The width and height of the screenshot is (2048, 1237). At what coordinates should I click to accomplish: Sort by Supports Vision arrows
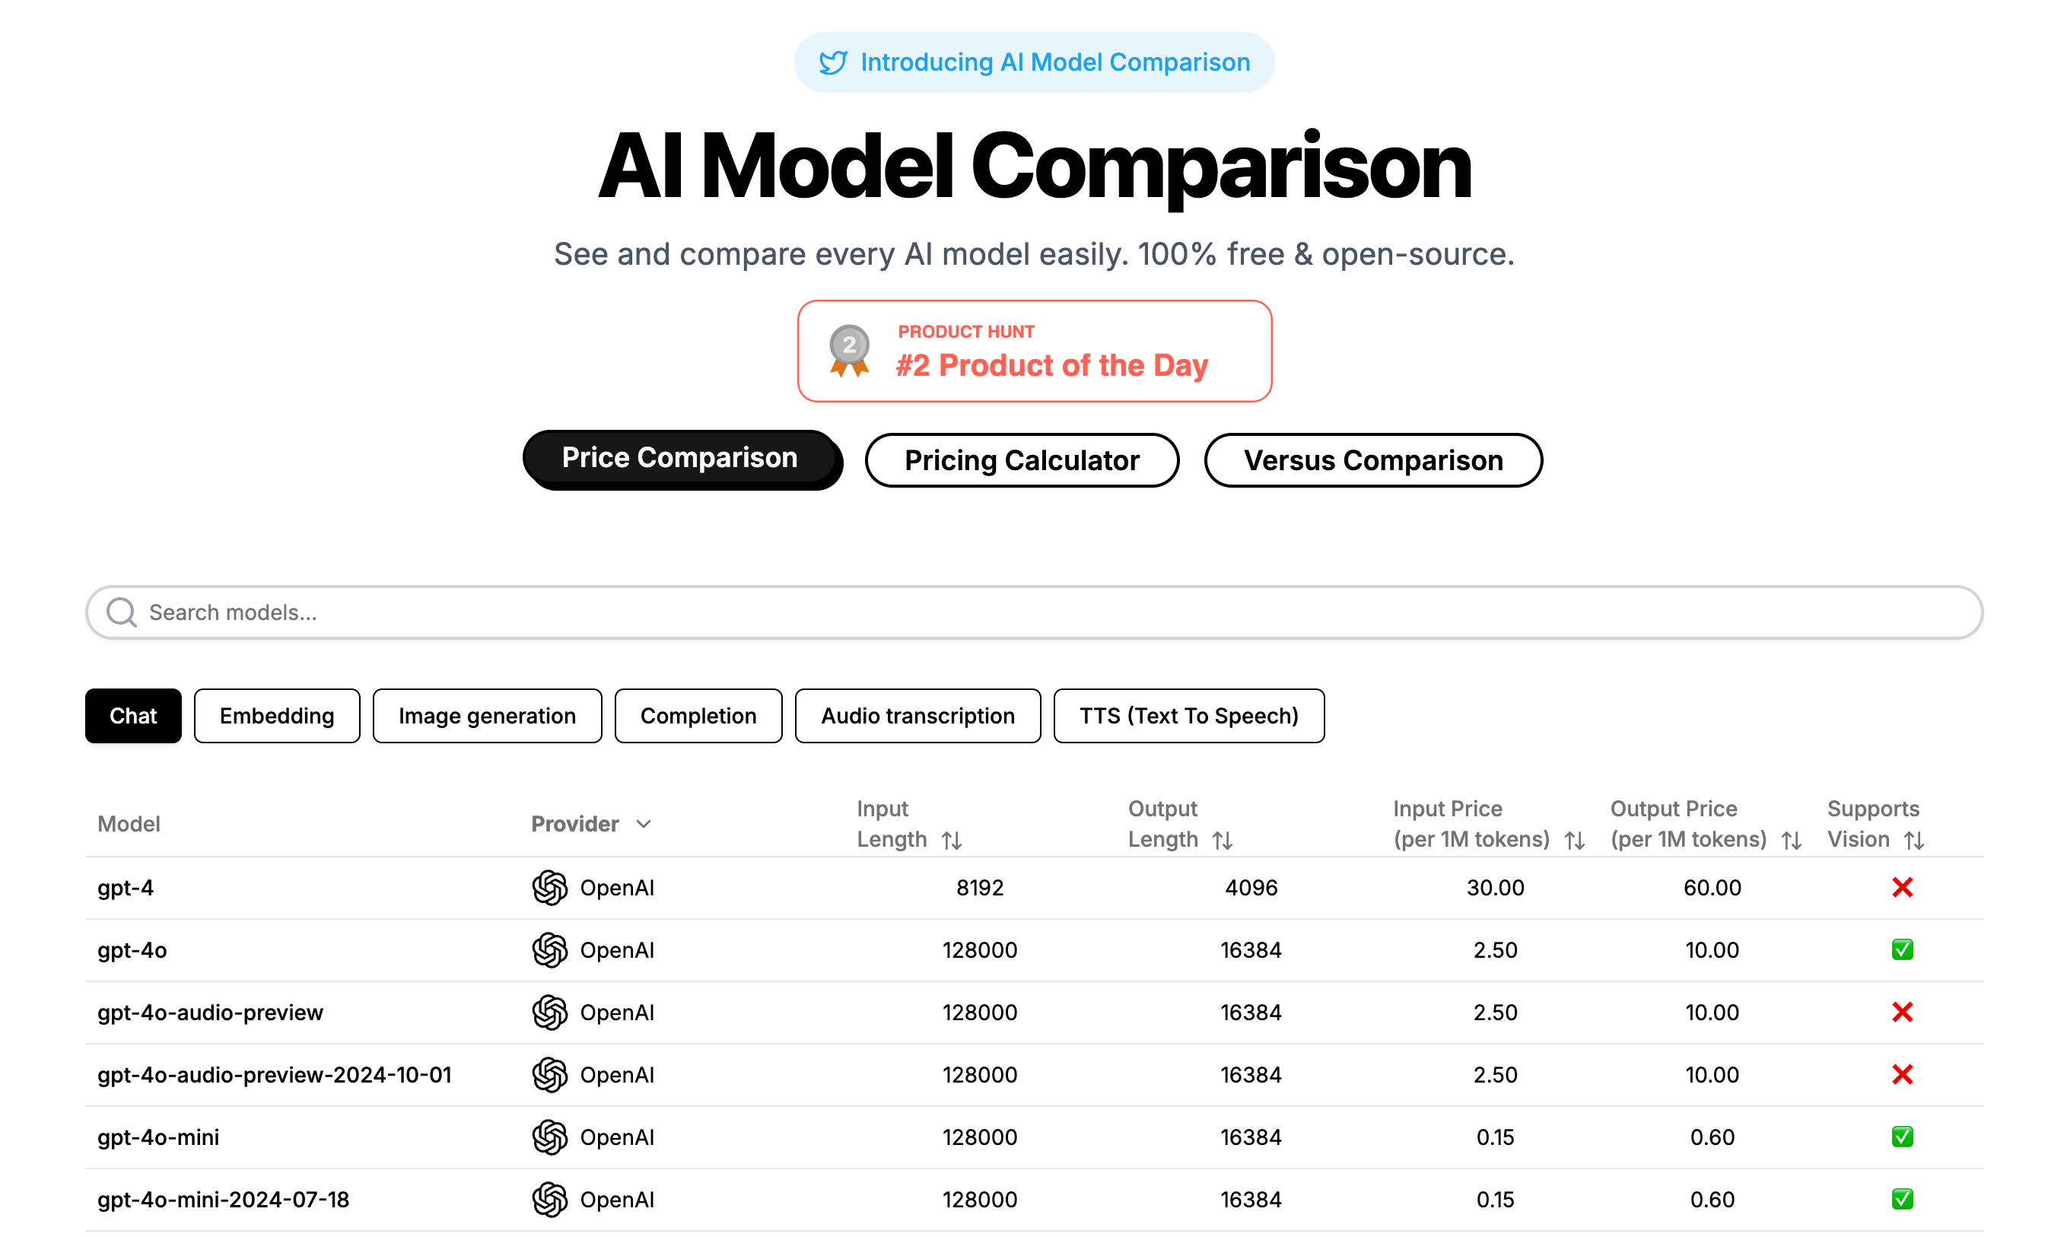1913,841
